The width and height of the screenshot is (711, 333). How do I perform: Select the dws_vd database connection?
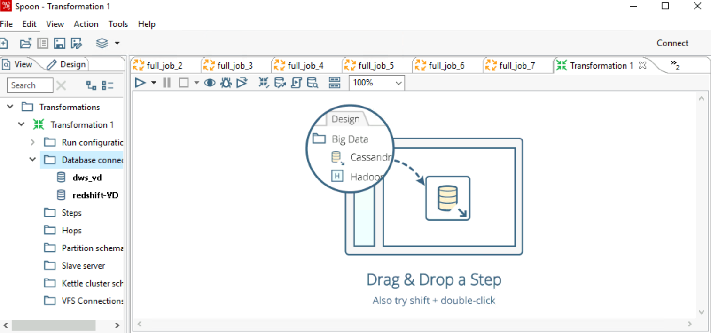[x=87, y=178]
